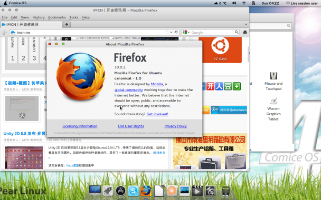Open the Edit menu
This screenshot has height=200, width=321.
[x=14, y=17]
